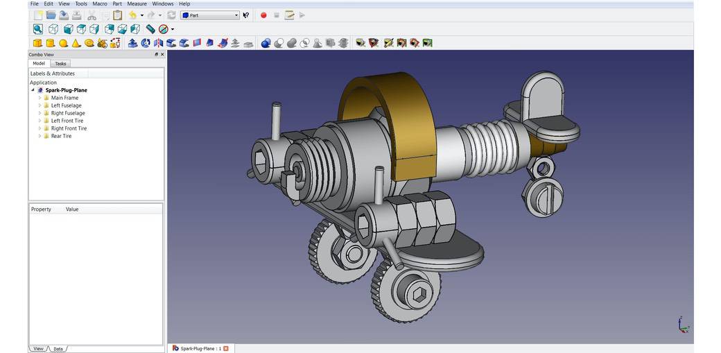Select the Boolean Union fuse icon
Image resolution: width=721 pixels, height=353 pixels.
(292, 43)
